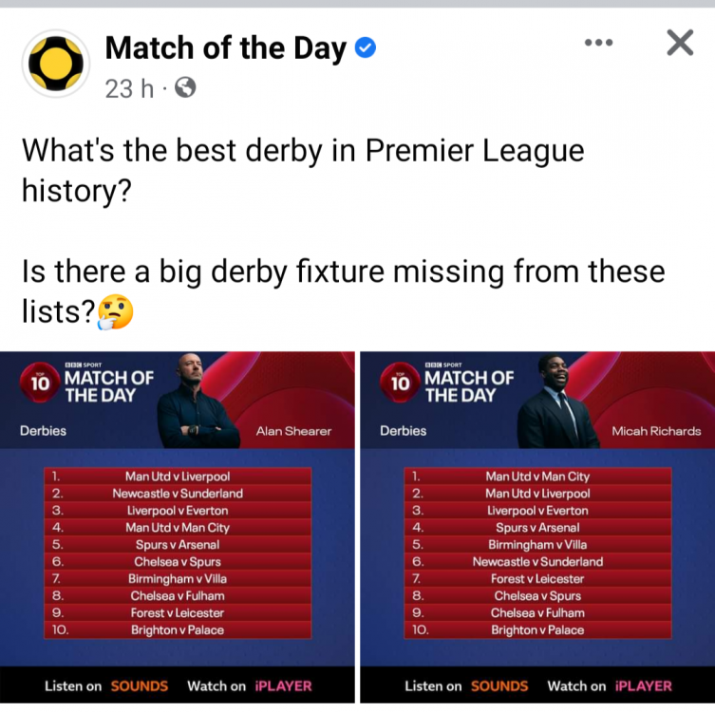Open Micah Richards' derbies list image
This screenshot has height=712, width=715.
click(x=538, y=527)
